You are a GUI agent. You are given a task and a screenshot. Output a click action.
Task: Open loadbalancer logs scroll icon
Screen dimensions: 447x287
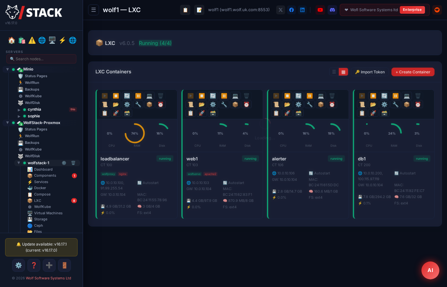tap(105, 104)
